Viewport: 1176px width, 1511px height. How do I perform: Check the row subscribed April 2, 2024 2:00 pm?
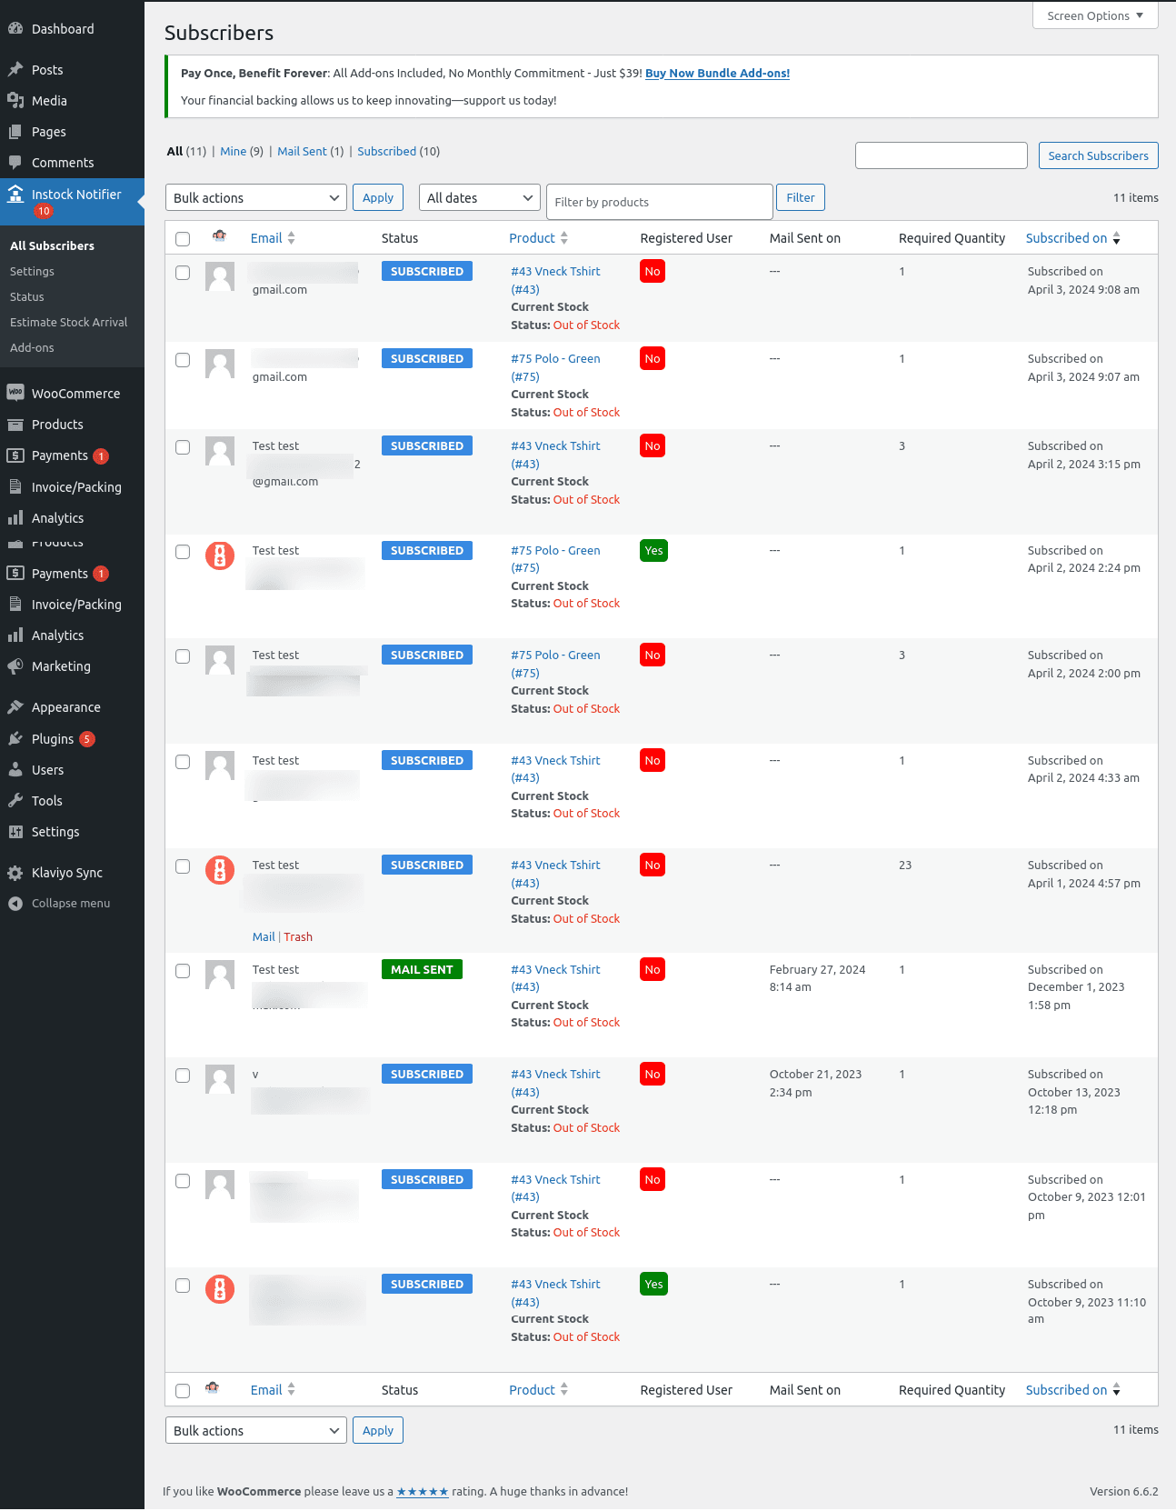coord(183,656)
